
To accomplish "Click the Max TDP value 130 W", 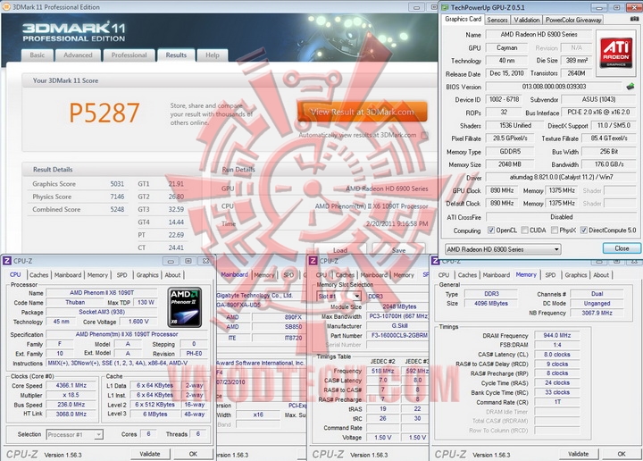I will 146,302.
